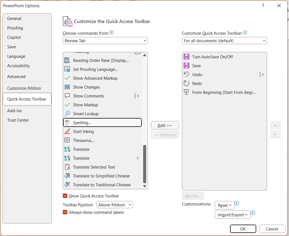
Task: Select the Turn AutoSave On/Off icon
Action: coord(186,57)
